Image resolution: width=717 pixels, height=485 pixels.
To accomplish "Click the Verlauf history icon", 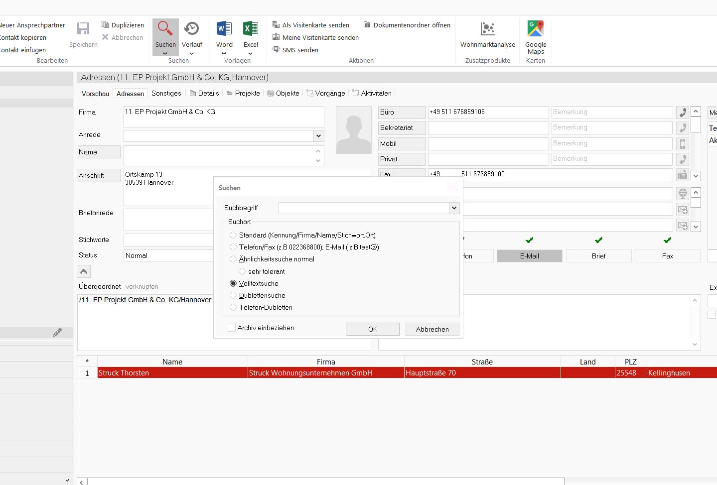I will 191,29.
